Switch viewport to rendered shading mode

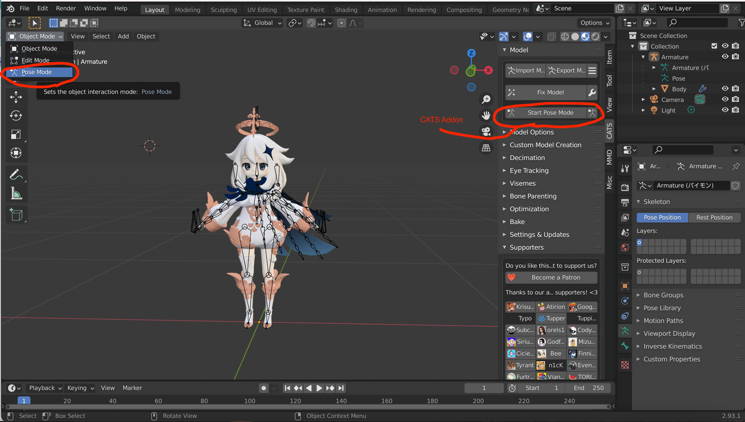tap(595, 36)
